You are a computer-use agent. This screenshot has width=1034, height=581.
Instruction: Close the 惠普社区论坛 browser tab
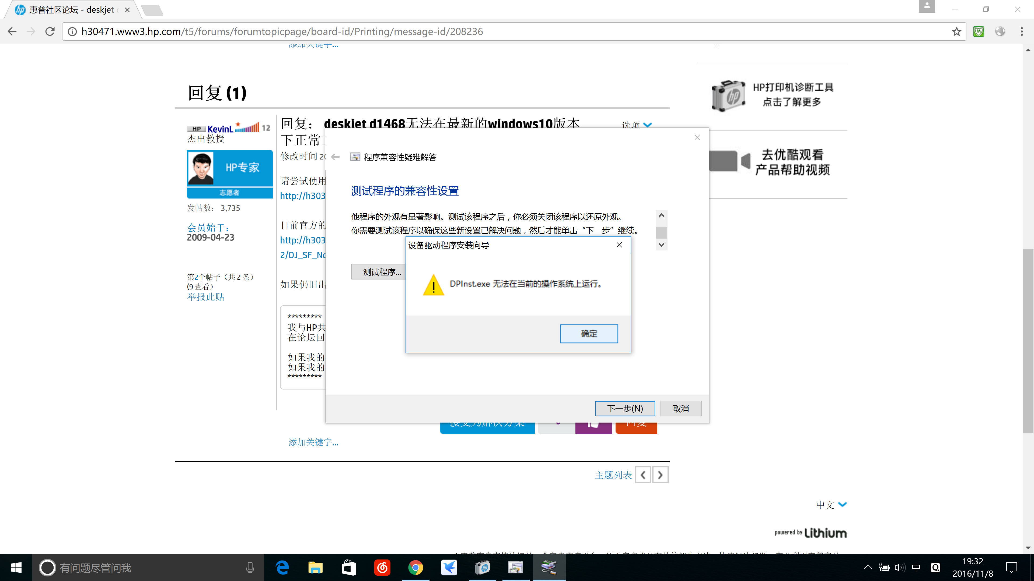point(127,10)
